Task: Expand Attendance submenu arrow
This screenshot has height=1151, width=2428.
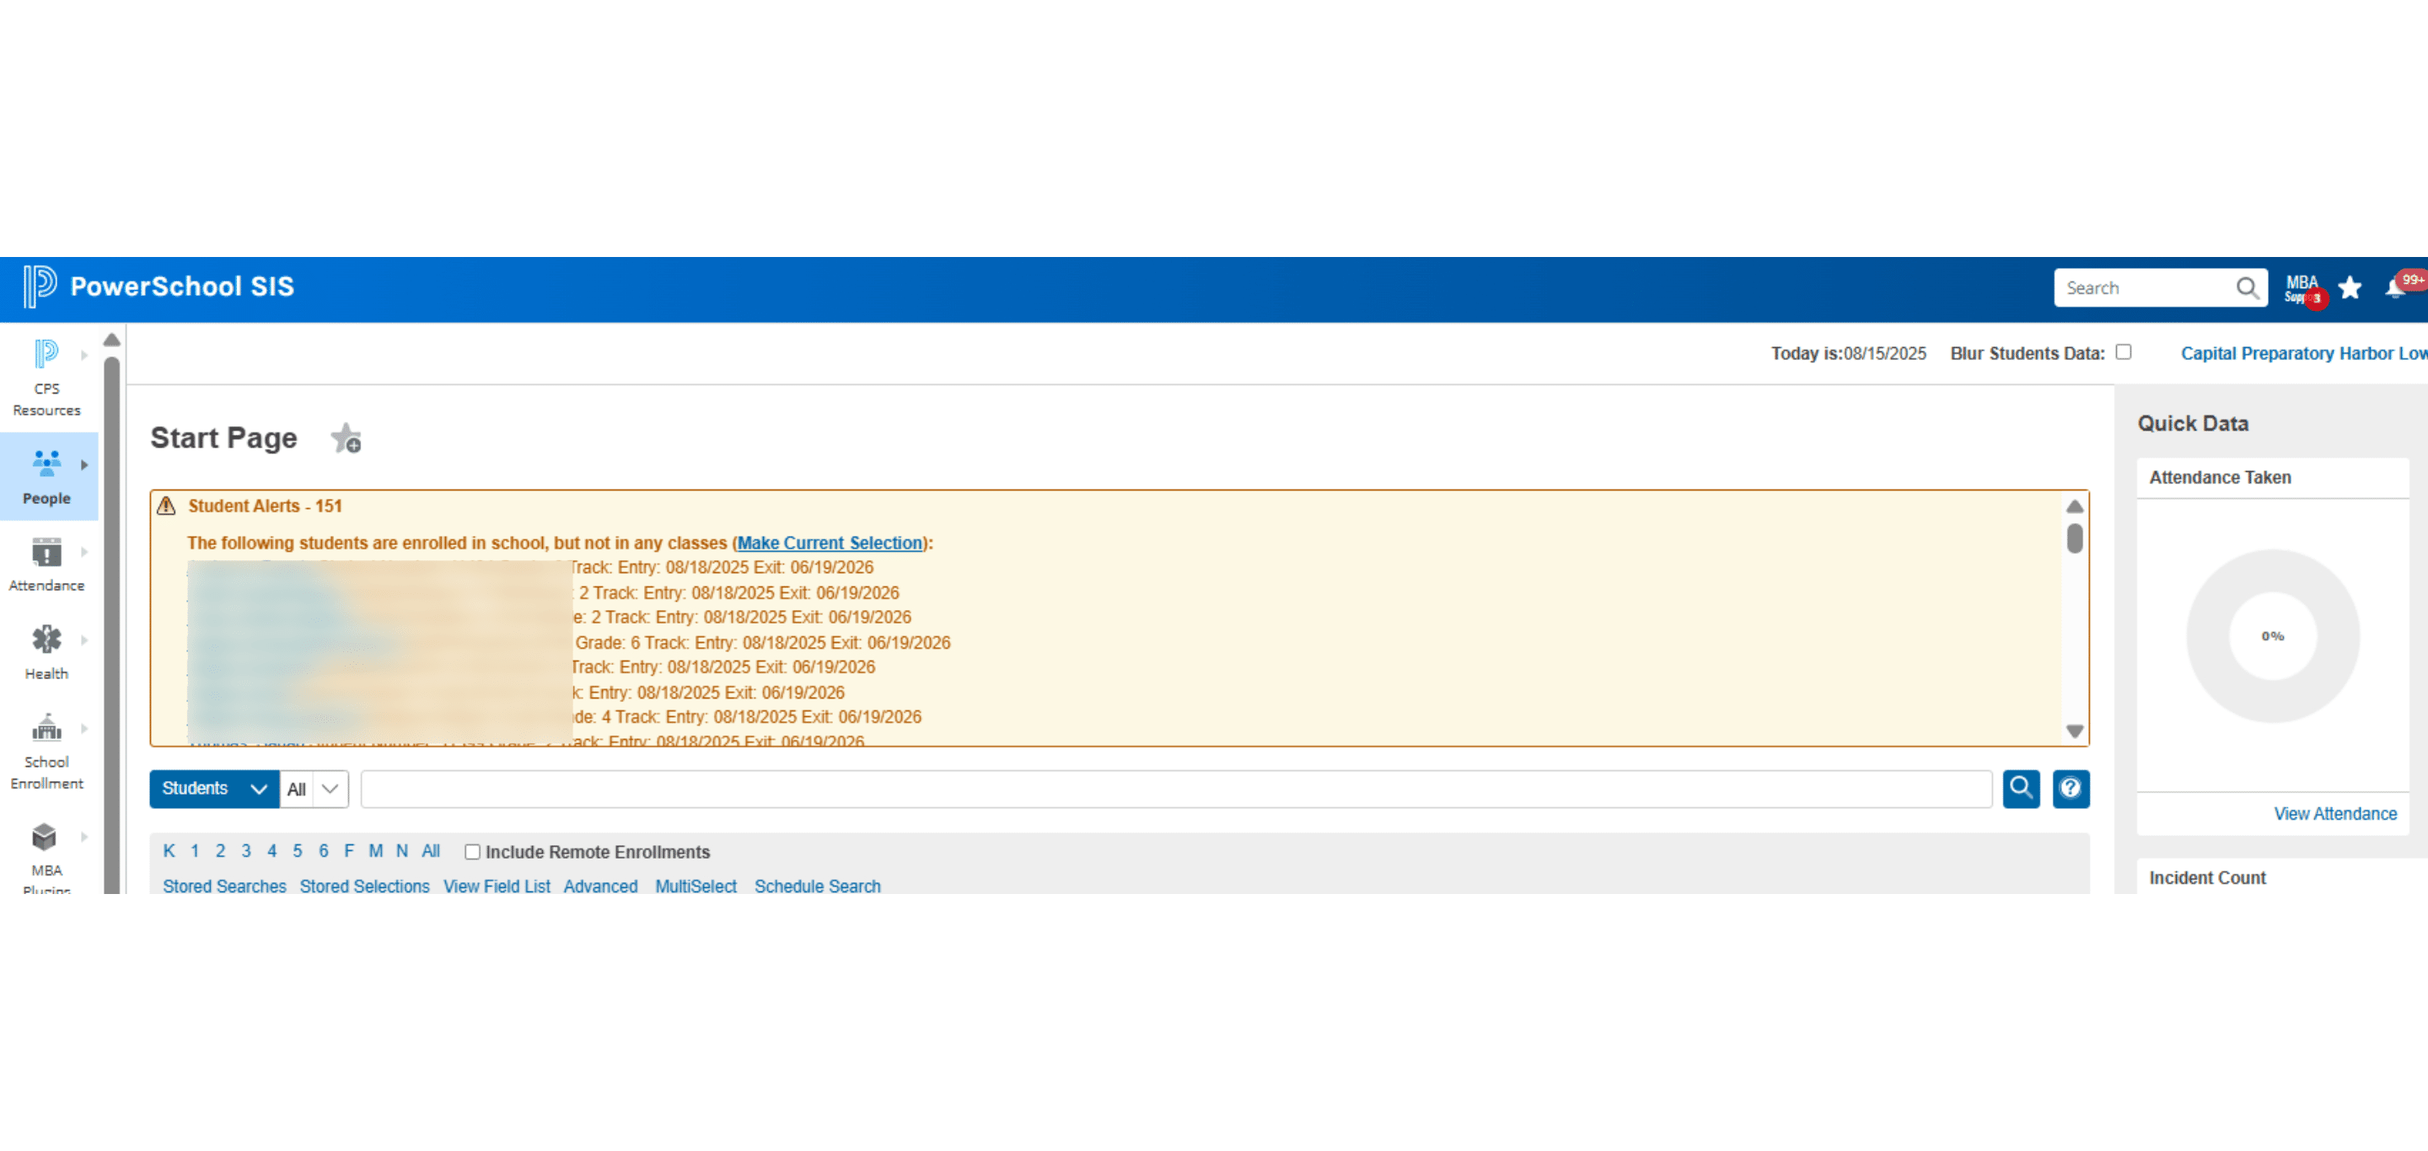Action: 84,553
